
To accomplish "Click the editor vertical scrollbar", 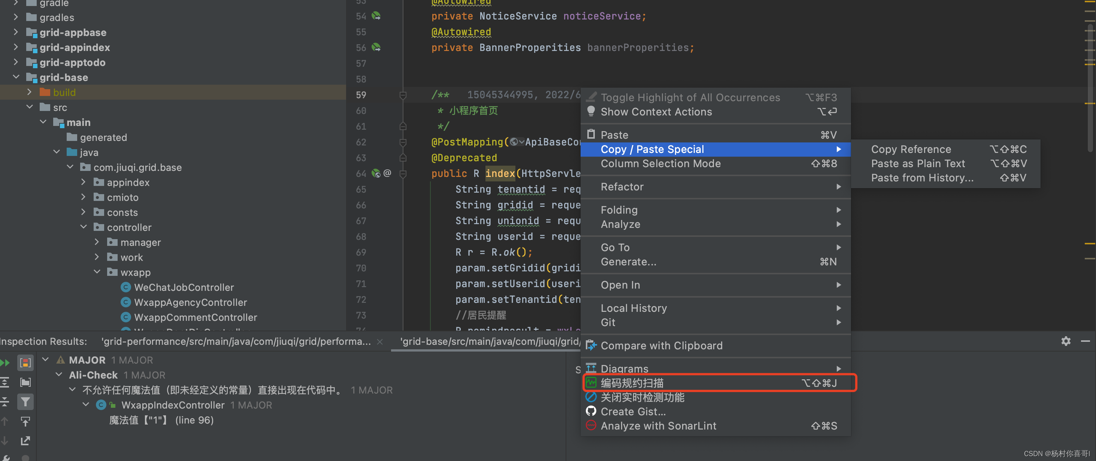I will 1090,85.
